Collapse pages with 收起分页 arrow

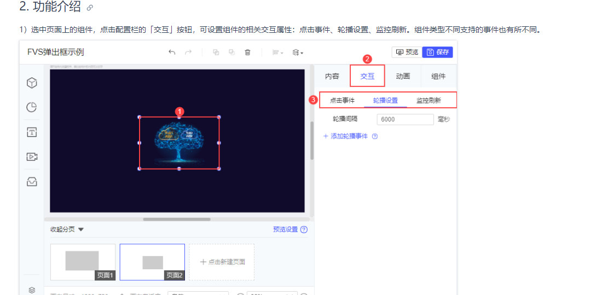80,229
